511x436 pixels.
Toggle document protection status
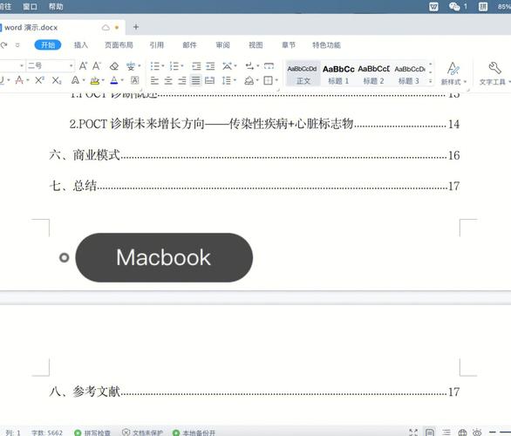(x=142, y=433)
